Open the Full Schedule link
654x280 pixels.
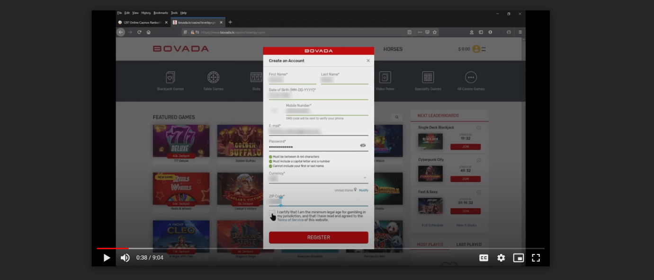click(432, 225)
